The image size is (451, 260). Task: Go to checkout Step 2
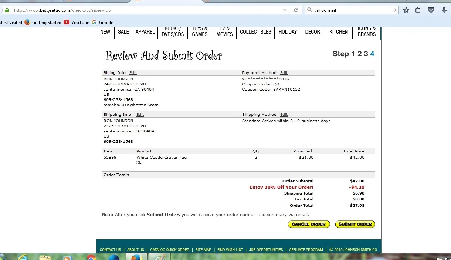pos(359,54)
